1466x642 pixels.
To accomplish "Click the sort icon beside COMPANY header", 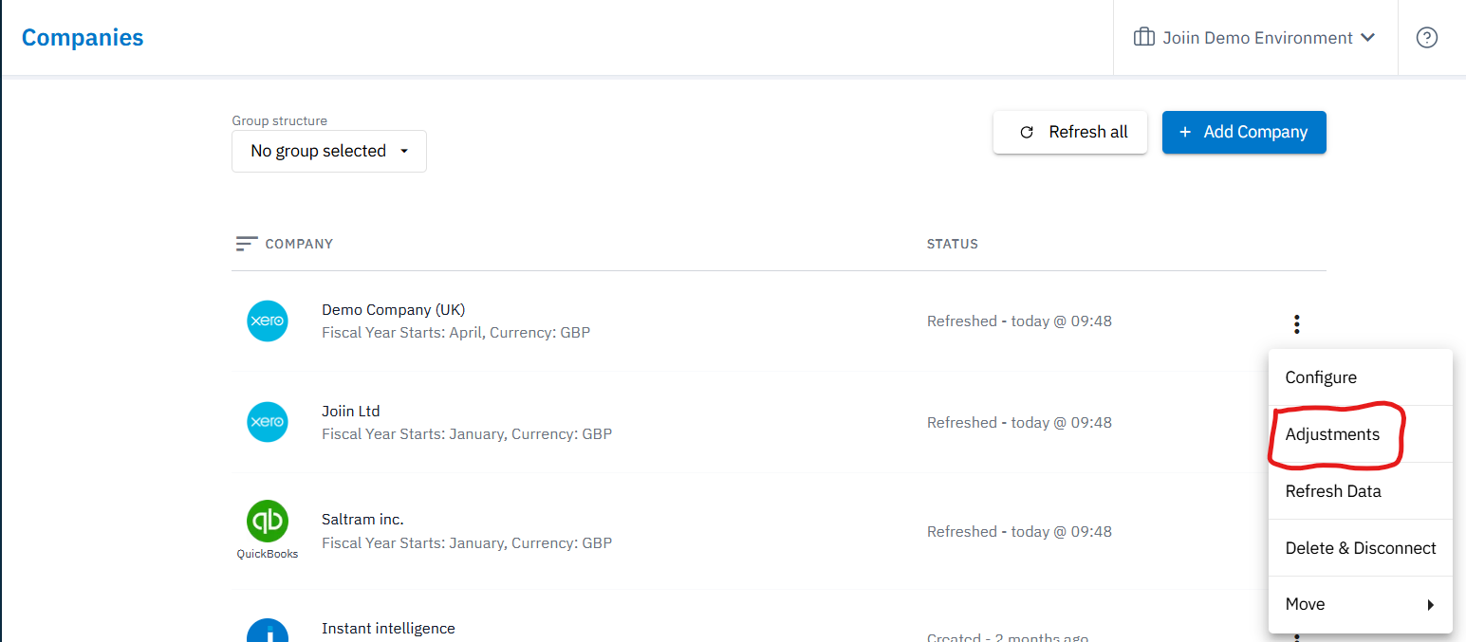I will 247,244.
